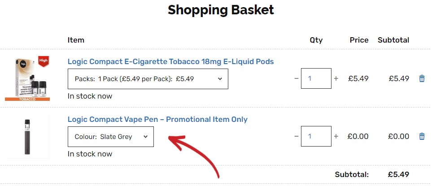Decrease quantity of Tobacco E-Liquid Pods
This screenshot has width=436, height=186.
pyautogui.click(x=296, y=78)
